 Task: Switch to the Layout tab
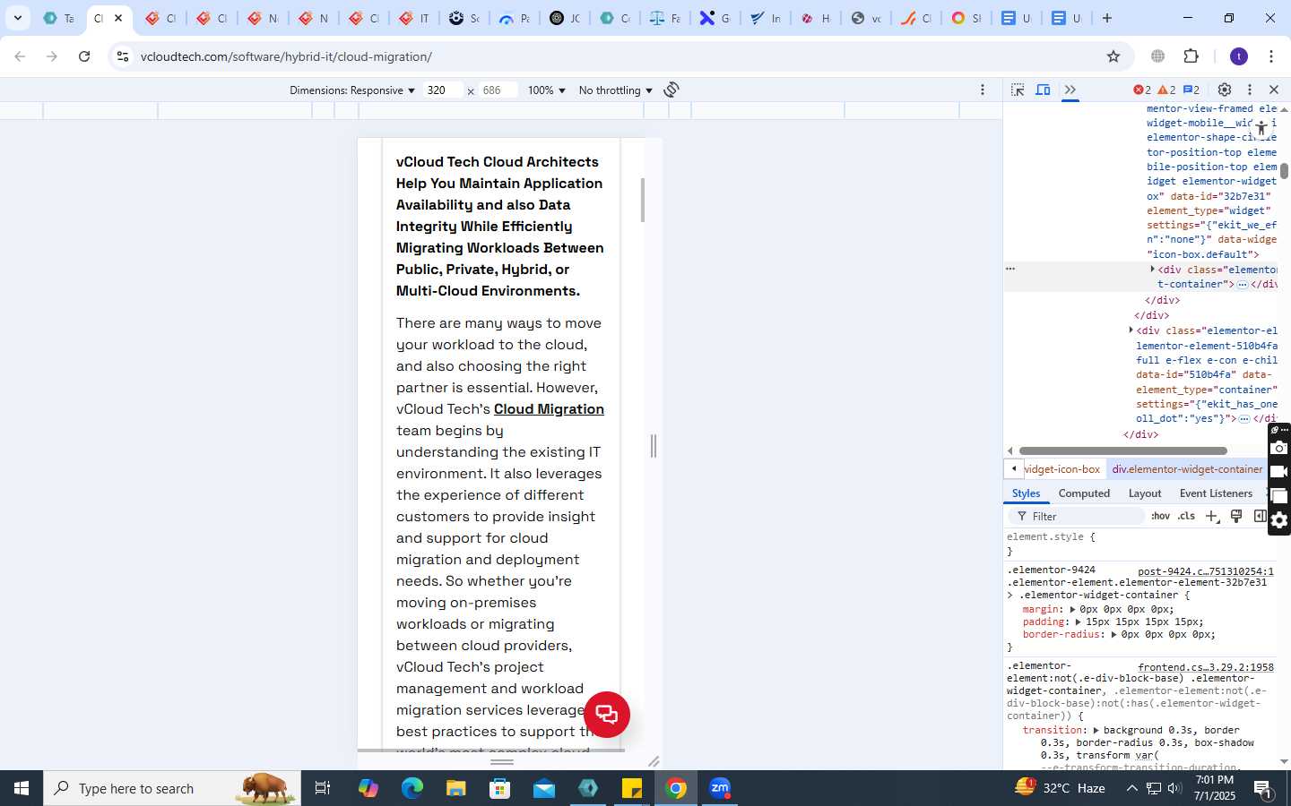(x=1145, y=493)
